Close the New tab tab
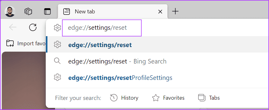 (x=160, y=12)
